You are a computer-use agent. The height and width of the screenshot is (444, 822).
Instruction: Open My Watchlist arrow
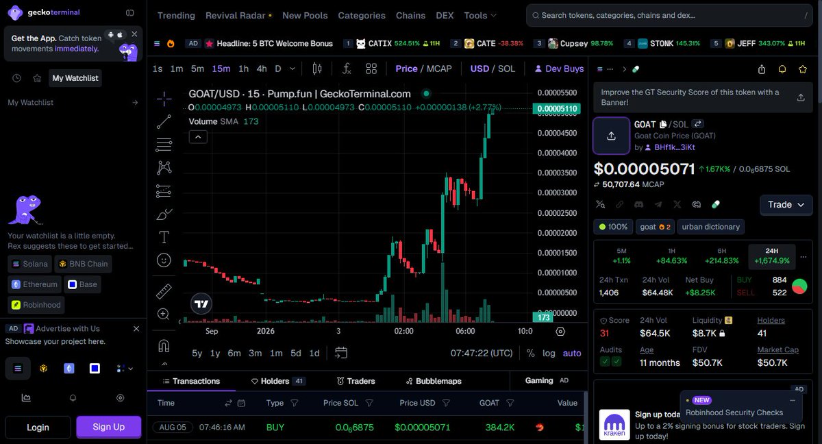pyautogui.click(x=135, y=103)
